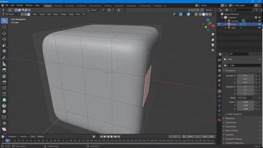Viewport: 263px width, 148px height.
Task: Select the Cursor tool in toolbar
Action: click(x=4, y=27)
